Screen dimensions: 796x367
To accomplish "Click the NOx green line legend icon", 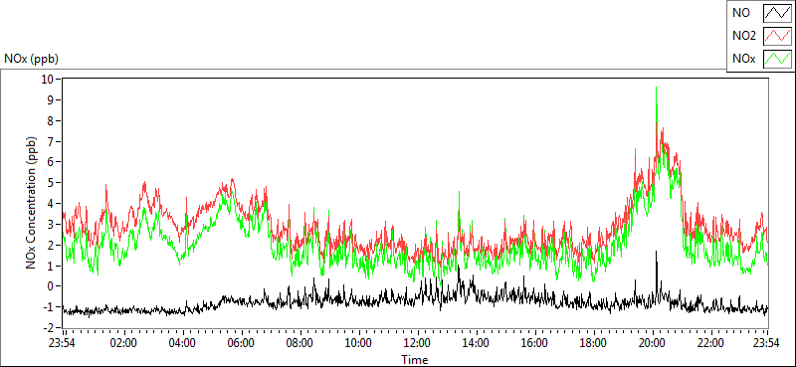I will click(778, 59).
